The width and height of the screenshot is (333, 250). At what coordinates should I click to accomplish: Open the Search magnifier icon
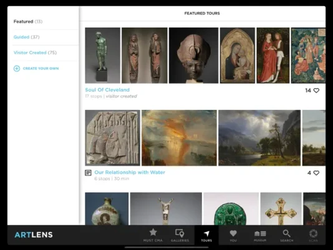(x=286, y=233)
